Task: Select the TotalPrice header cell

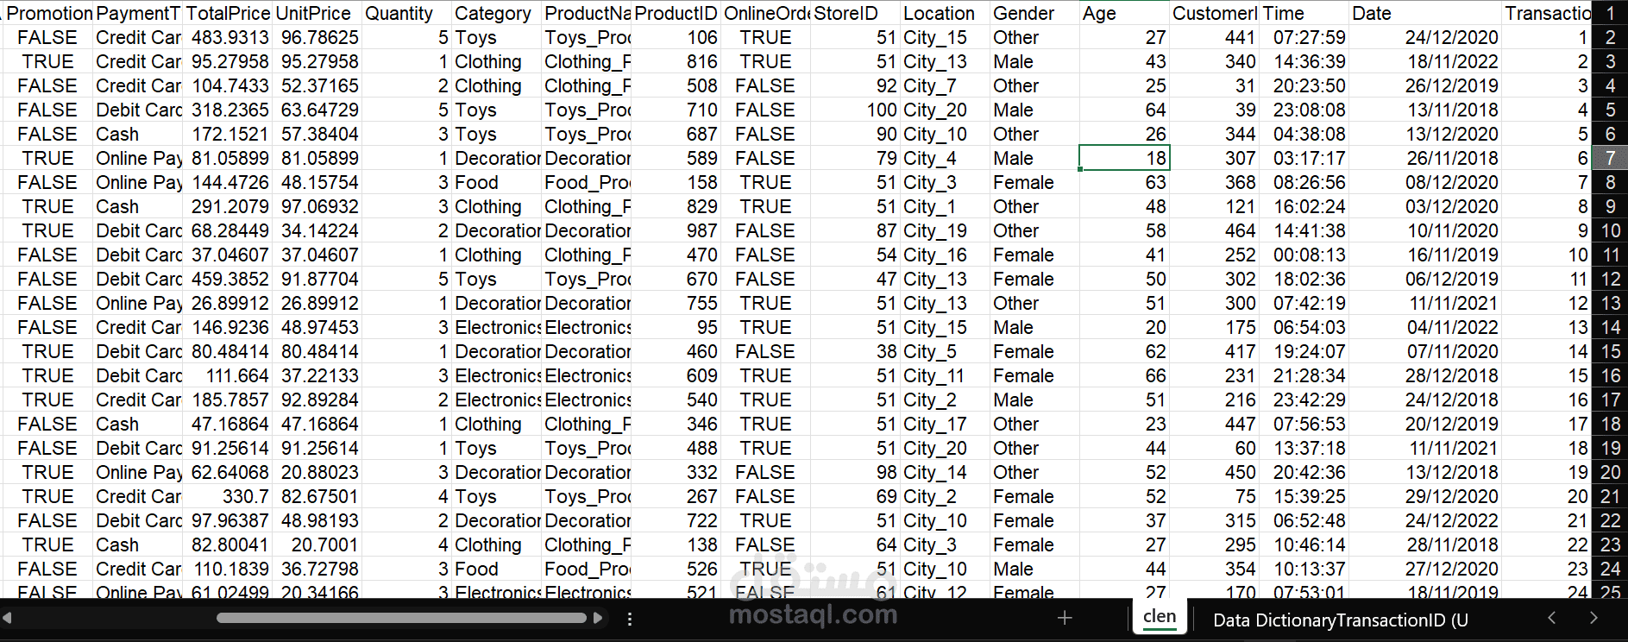Action: click(227, 14)
